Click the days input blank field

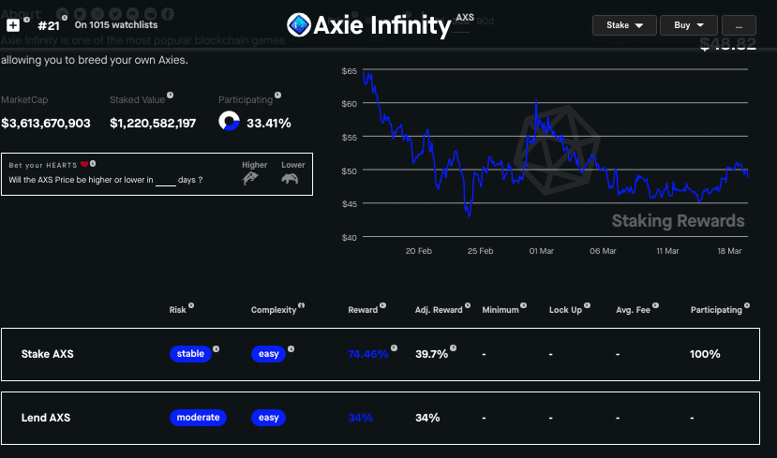166,180
